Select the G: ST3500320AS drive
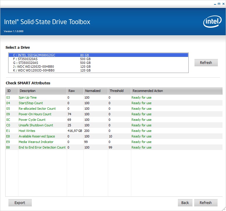Screen dimensions: 226x211 click(98, 63)
